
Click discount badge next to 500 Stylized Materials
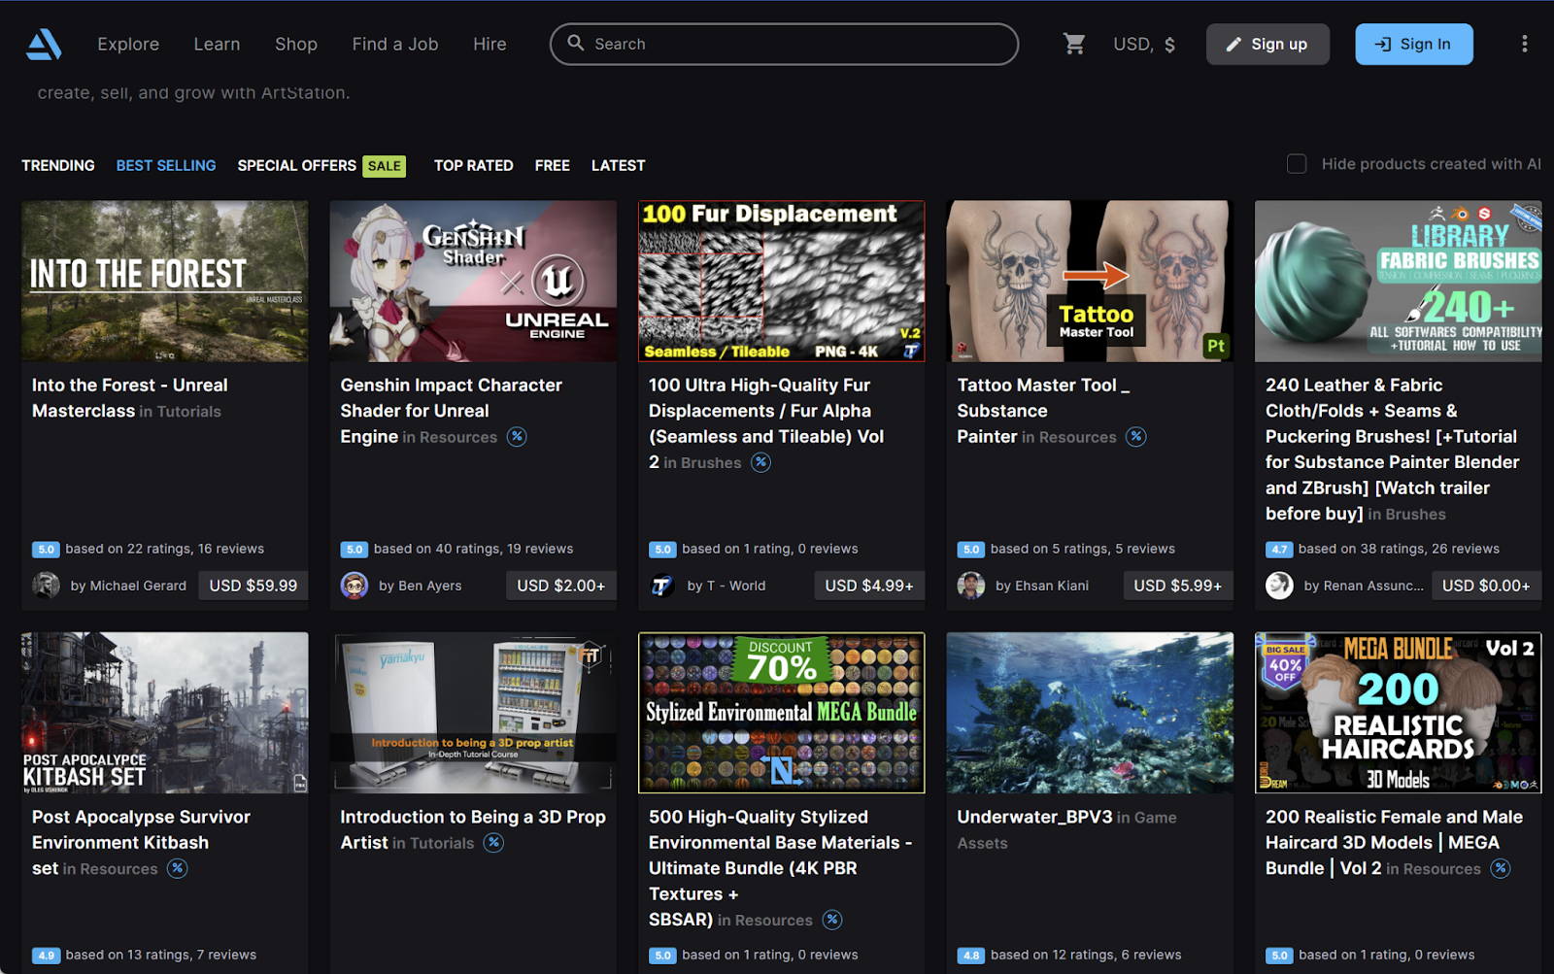(832, 919)
